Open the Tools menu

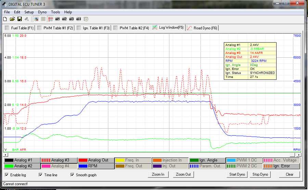click(55, 12)
